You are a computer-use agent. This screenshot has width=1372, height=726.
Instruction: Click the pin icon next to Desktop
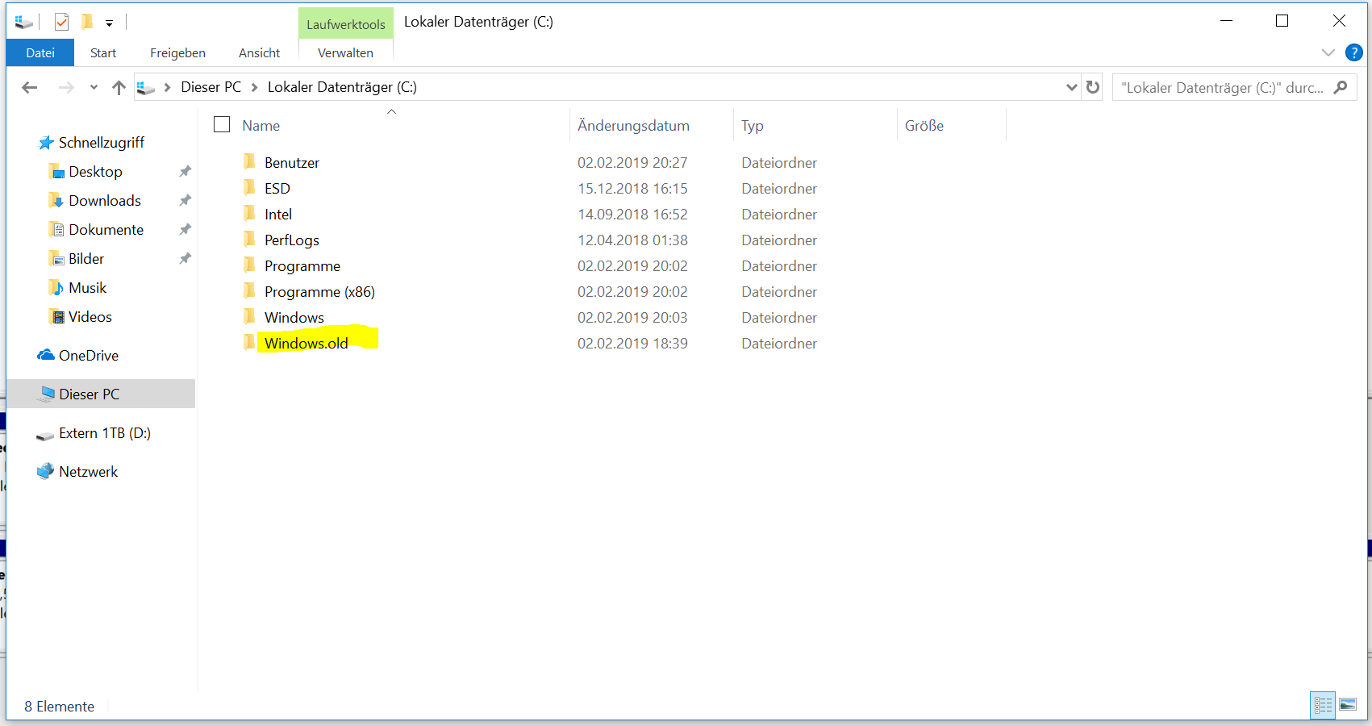[x=185, y=171]
